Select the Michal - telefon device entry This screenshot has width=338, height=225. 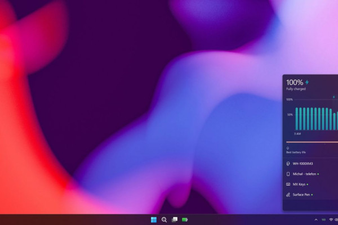(310, 174)
